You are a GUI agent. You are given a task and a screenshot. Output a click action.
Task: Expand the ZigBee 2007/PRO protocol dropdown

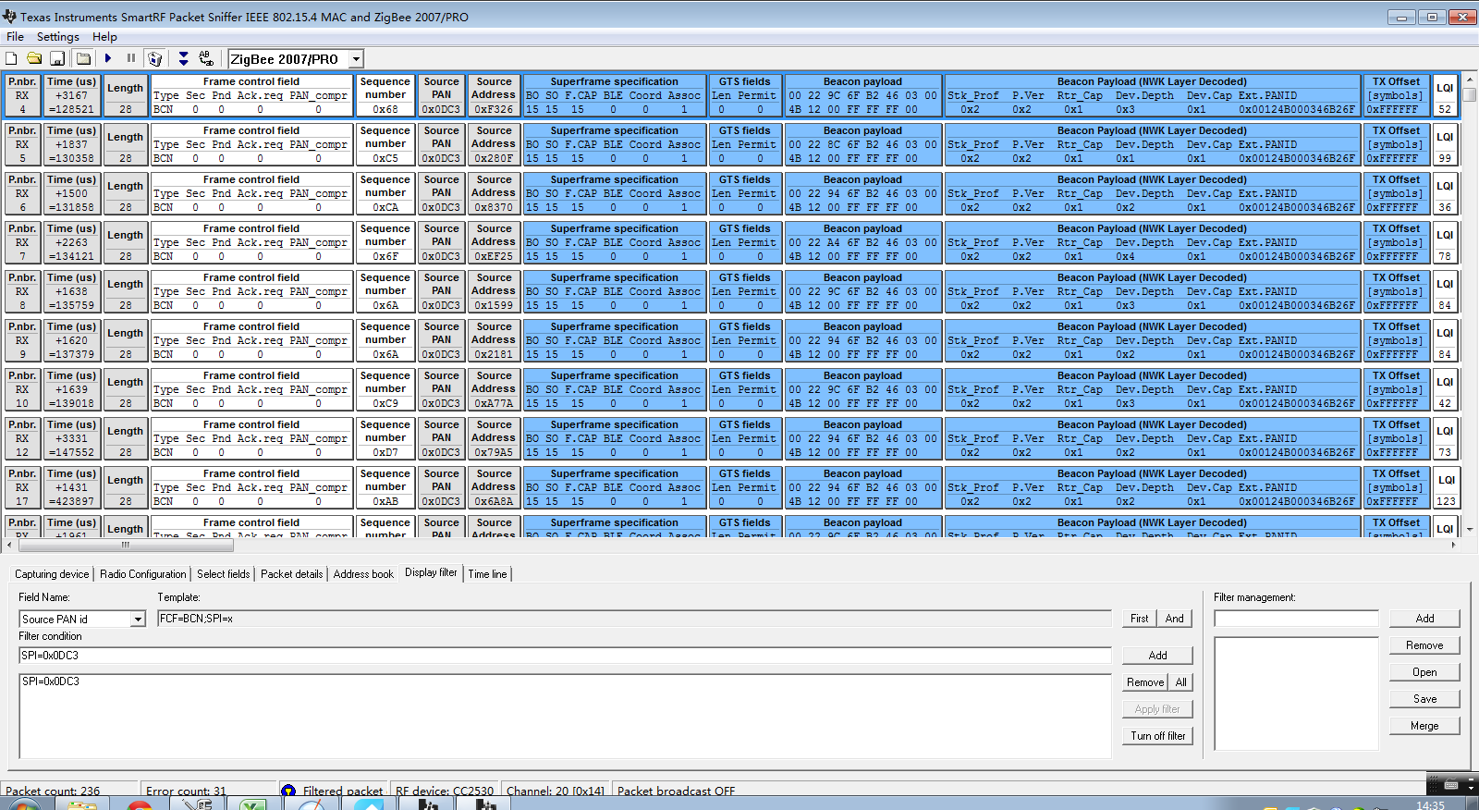point(357,59)
